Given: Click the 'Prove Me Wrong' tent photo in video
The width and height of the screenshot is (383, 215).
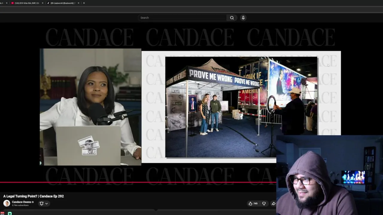Looking at the screenshot, I should tap(241, 107).
